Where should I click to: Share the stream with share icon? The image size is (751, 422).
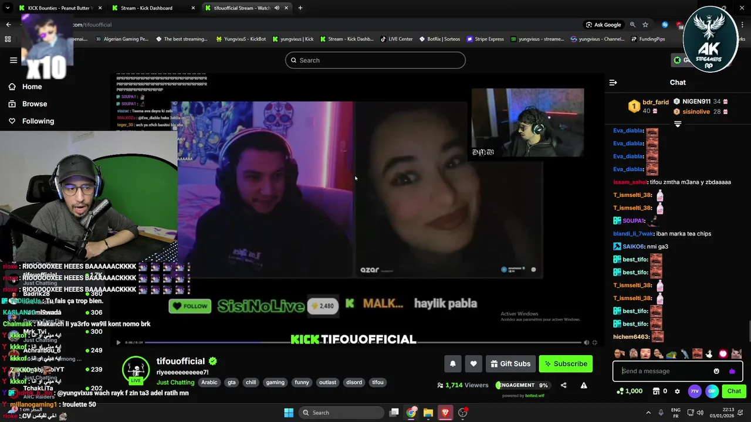tap(564, 385)
